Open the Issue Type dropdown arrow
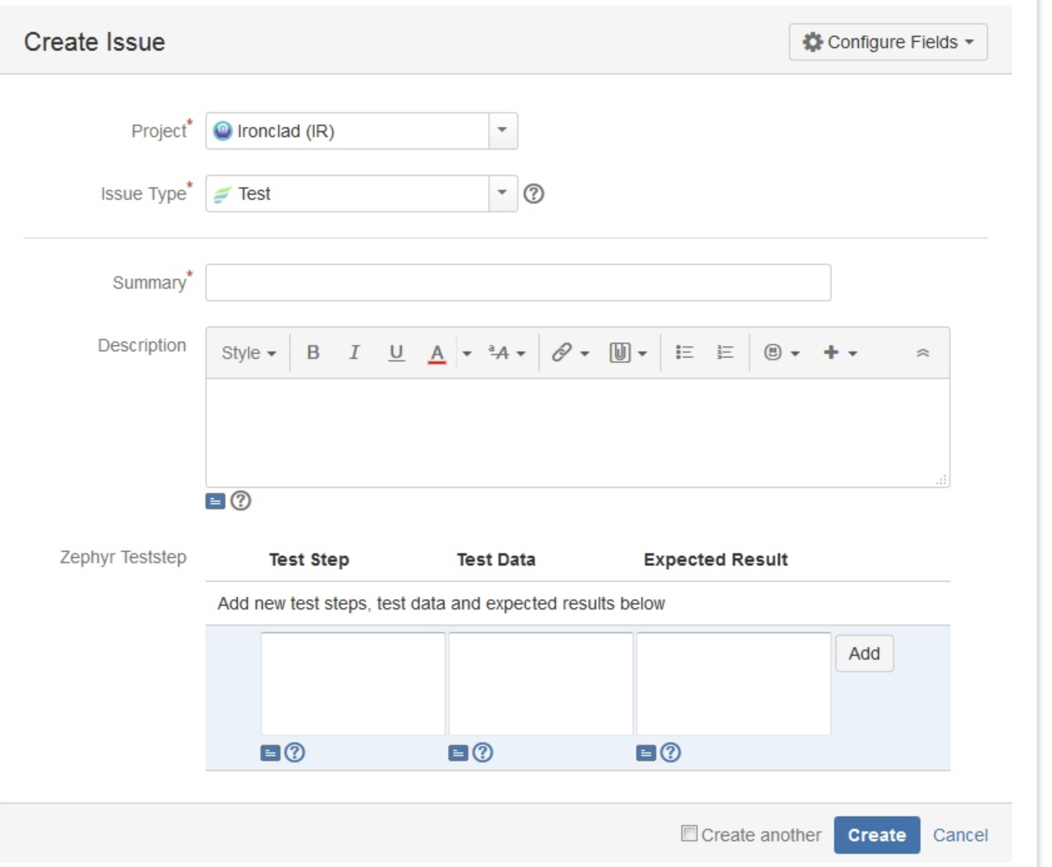Viewport: 1052px width, 867px height. 503,194
